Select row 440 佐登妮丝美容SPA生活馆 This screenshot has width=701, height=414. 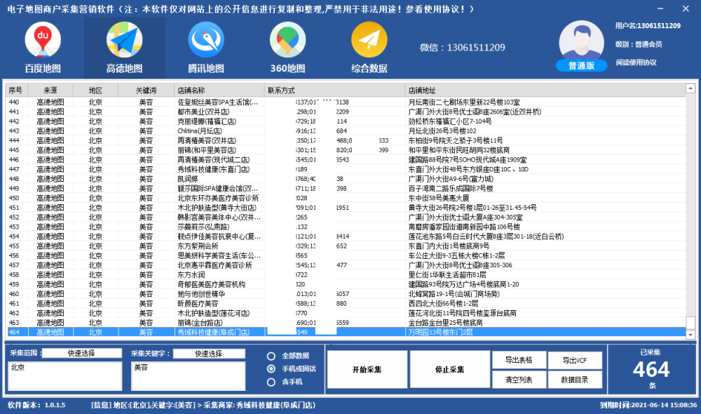point(346,102)
